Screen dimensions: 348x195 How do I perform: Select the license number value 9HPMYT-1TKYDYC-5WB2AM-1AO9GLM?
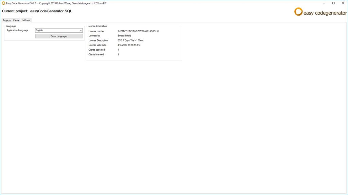tap(138, 31)
